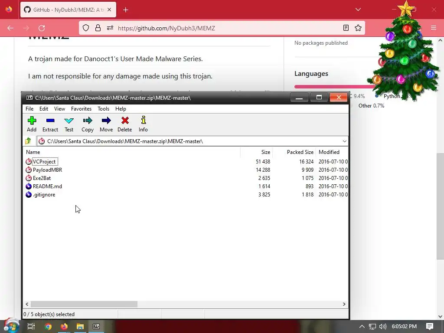
Task: Click the 7-Zip taskbar icon
Action: point(96,326)
